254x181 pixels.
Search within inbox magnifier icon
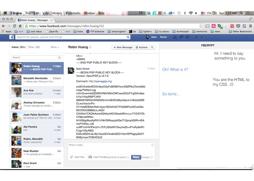60,58
